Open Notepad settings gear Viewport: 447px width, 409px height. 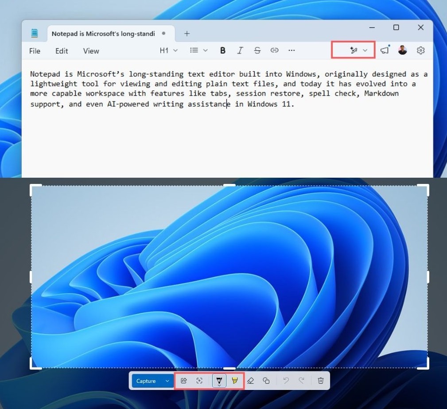click(x=420, y=50)
